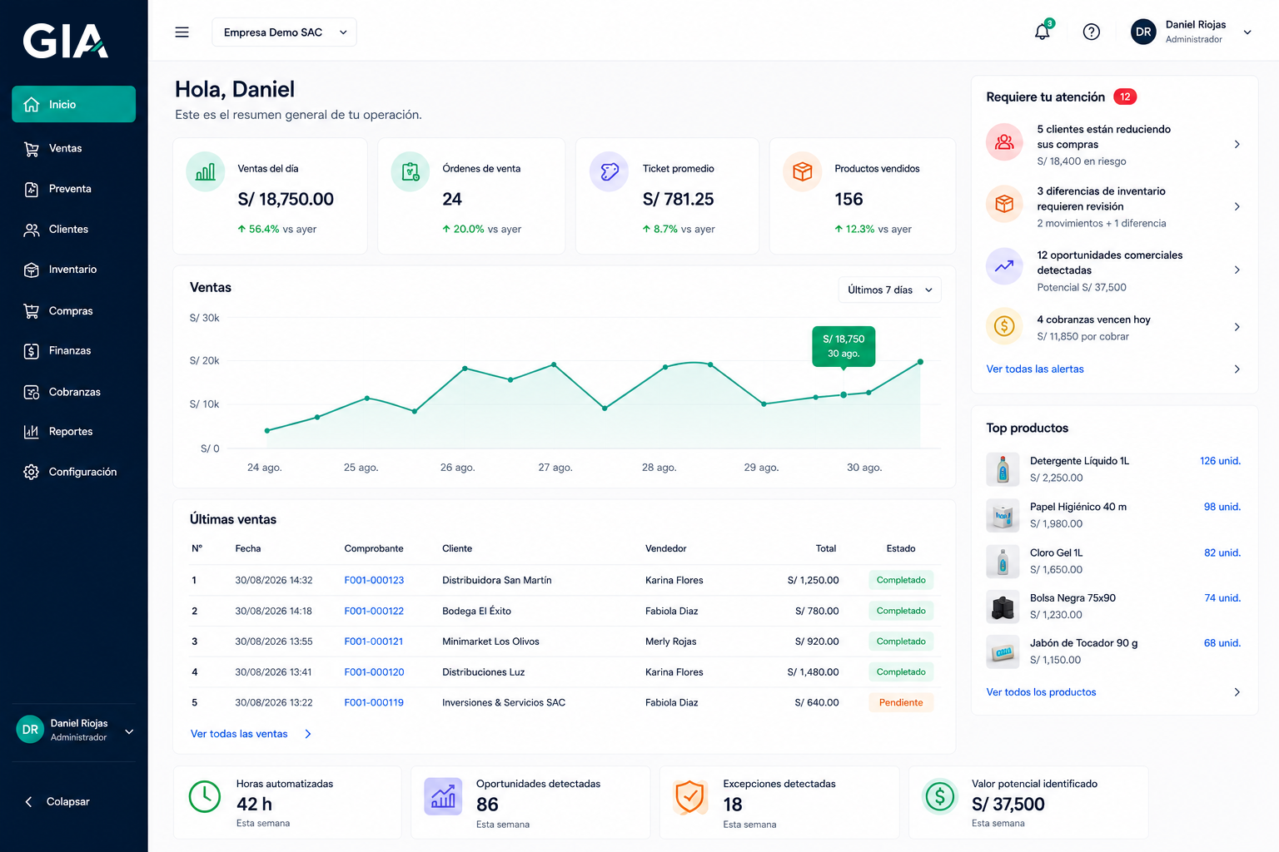Image resolution: width=1279 pixels, height=852 pixels.
Task: Click Ver todas las ventas link
Action: tap(239, 734)
